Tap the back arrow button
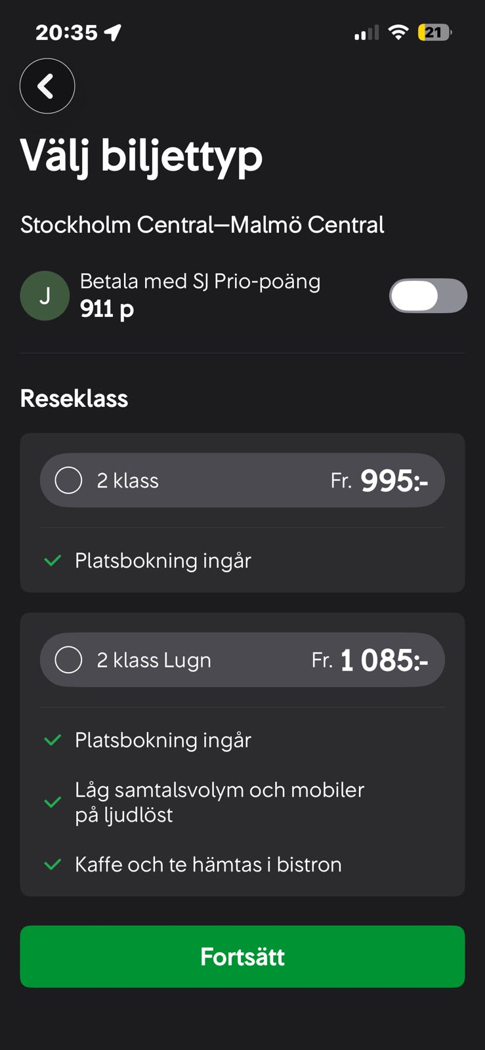 [47, 86]
